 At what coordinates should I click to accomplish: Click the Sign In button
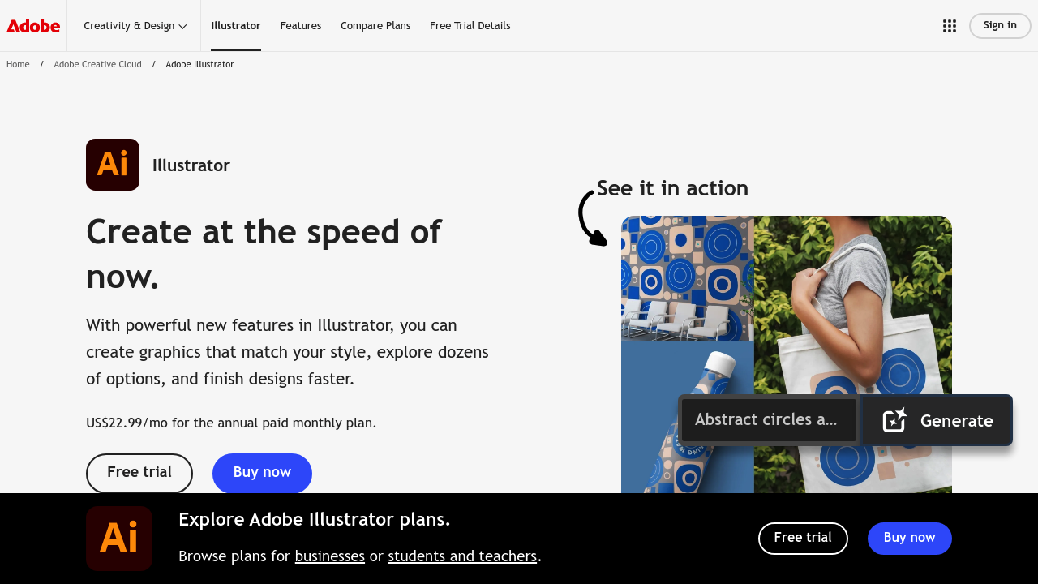coord(1000,25)
